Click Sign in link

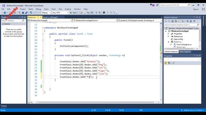[x=196, y=9]
